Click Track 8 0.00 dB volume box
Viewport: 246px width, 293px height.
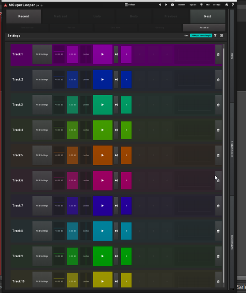pos(72,231)
